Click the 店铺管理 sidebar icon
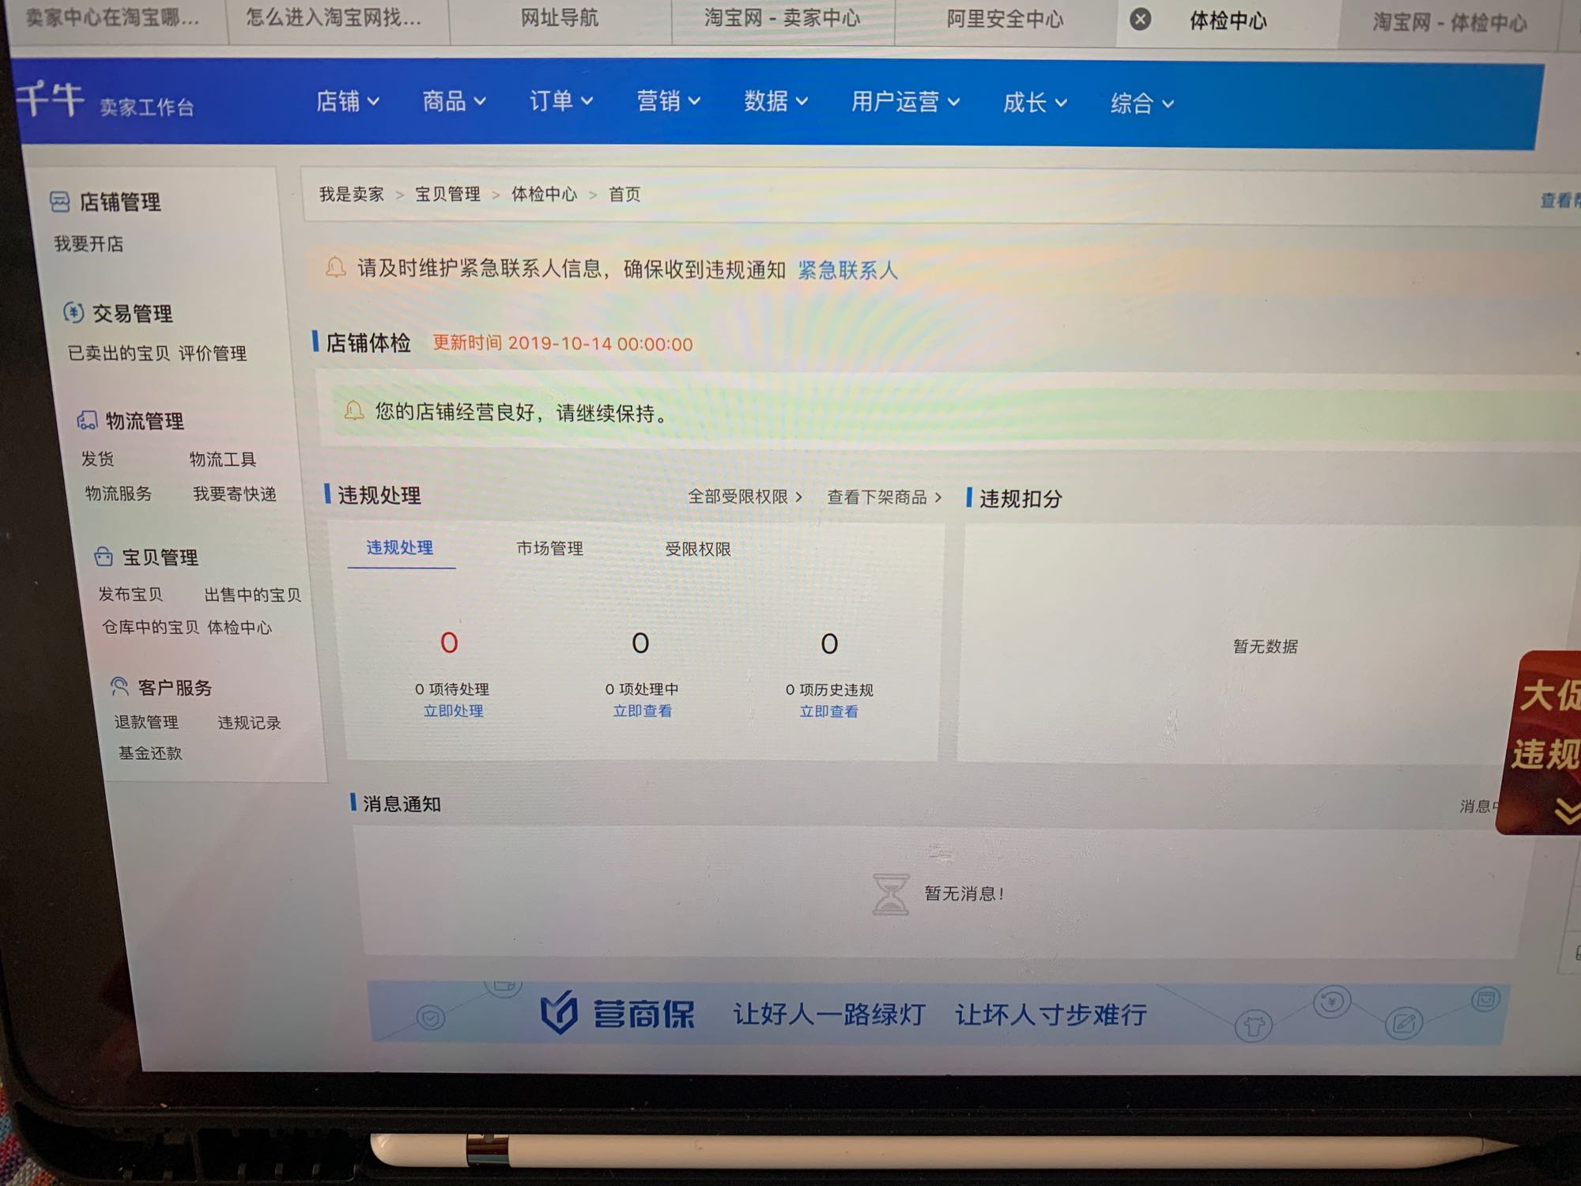Image resolution: width=1581 pixels, height=1186 pixels. [59, 202]
